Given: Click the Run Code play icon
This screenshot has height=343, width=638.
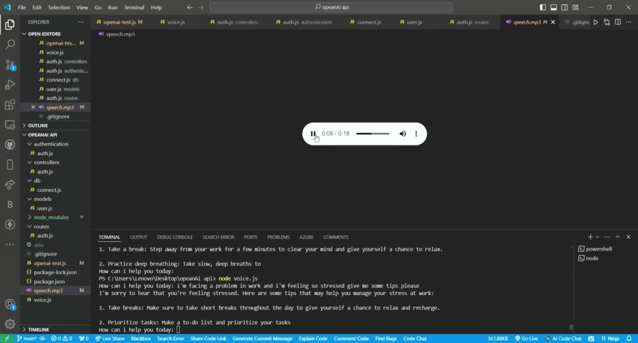Looking at the screenshot, I should coord(596,22).
